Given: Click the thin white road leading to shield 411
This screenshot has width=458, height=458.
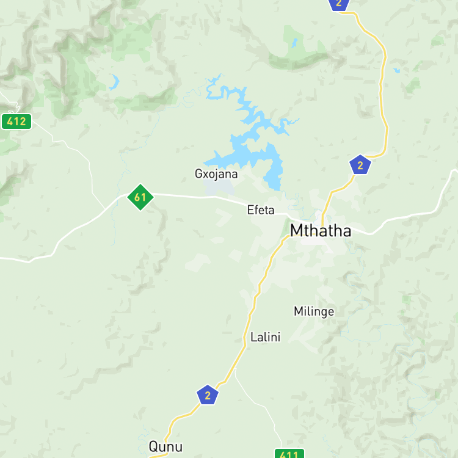Looking at the screenshot, I should pos(257,404).
